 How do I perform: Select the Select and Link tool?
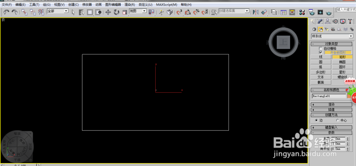25,12
